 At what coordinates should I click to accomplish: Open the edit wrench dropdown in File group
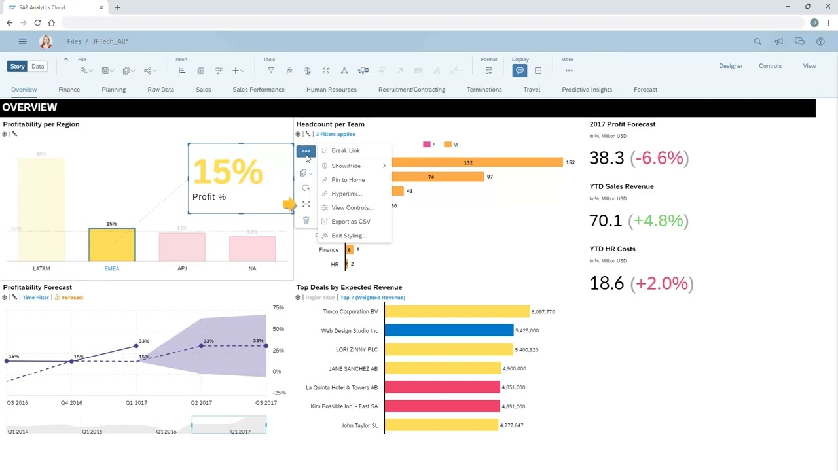[86, 71]
